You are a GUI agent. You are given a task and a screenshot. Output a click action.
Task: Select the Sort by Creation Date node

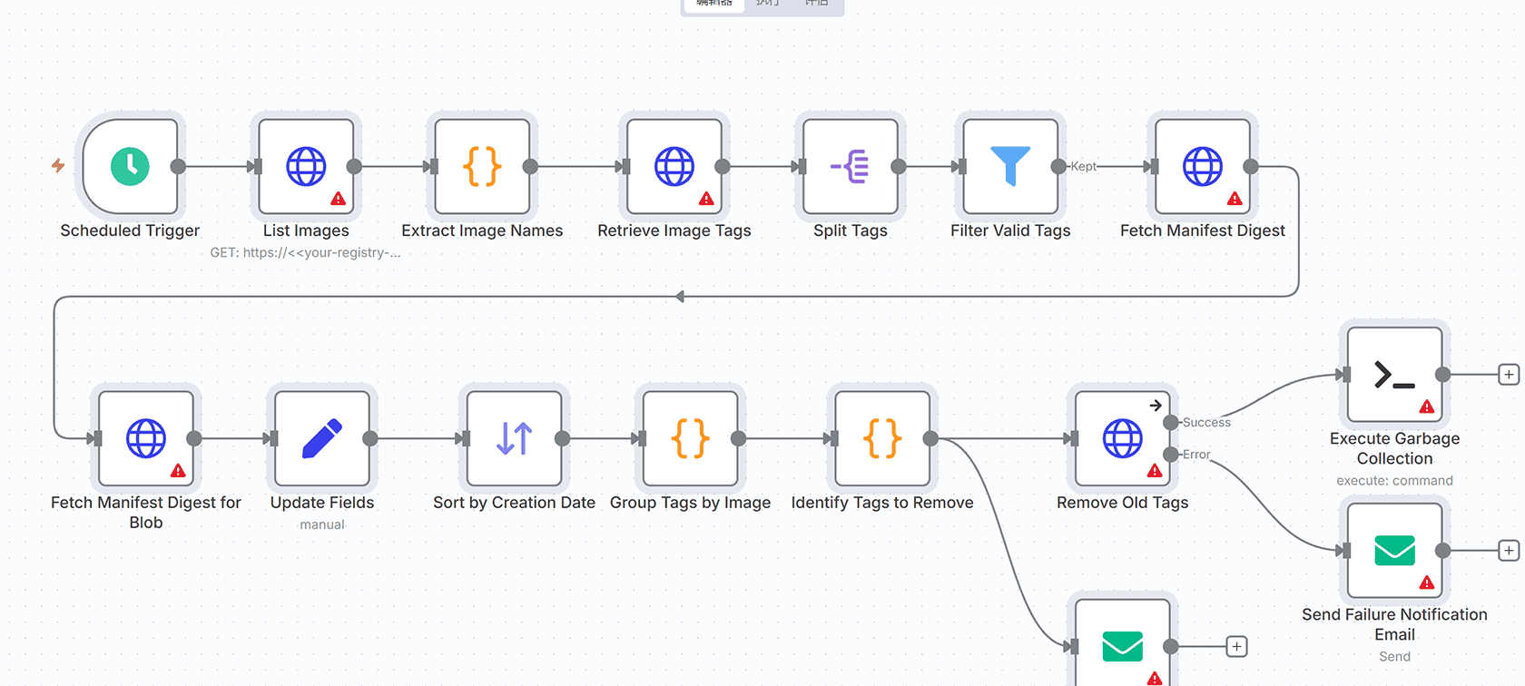514,438
